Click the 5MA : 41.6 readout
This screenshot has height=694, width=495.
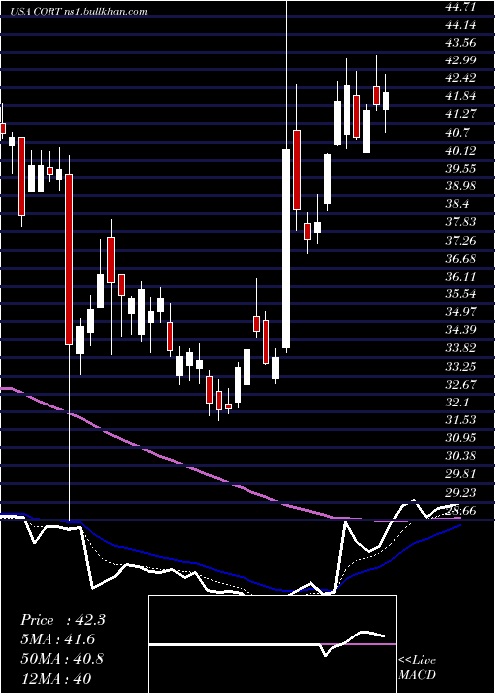57,639
